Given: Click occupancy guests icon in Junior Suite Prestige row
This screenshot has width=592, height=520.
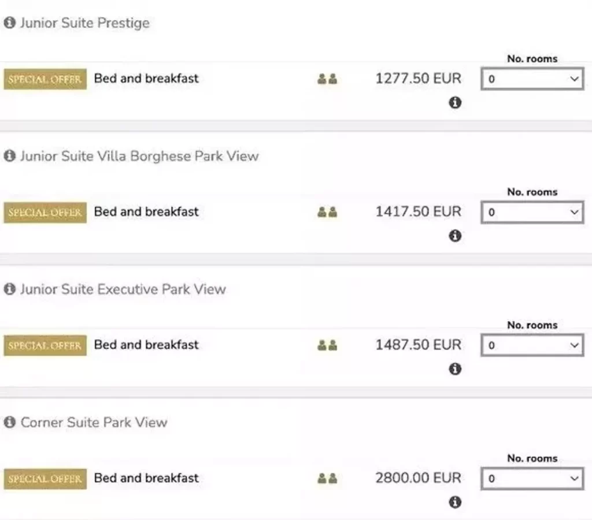Looking at the screenshot, I should [327, 79].
